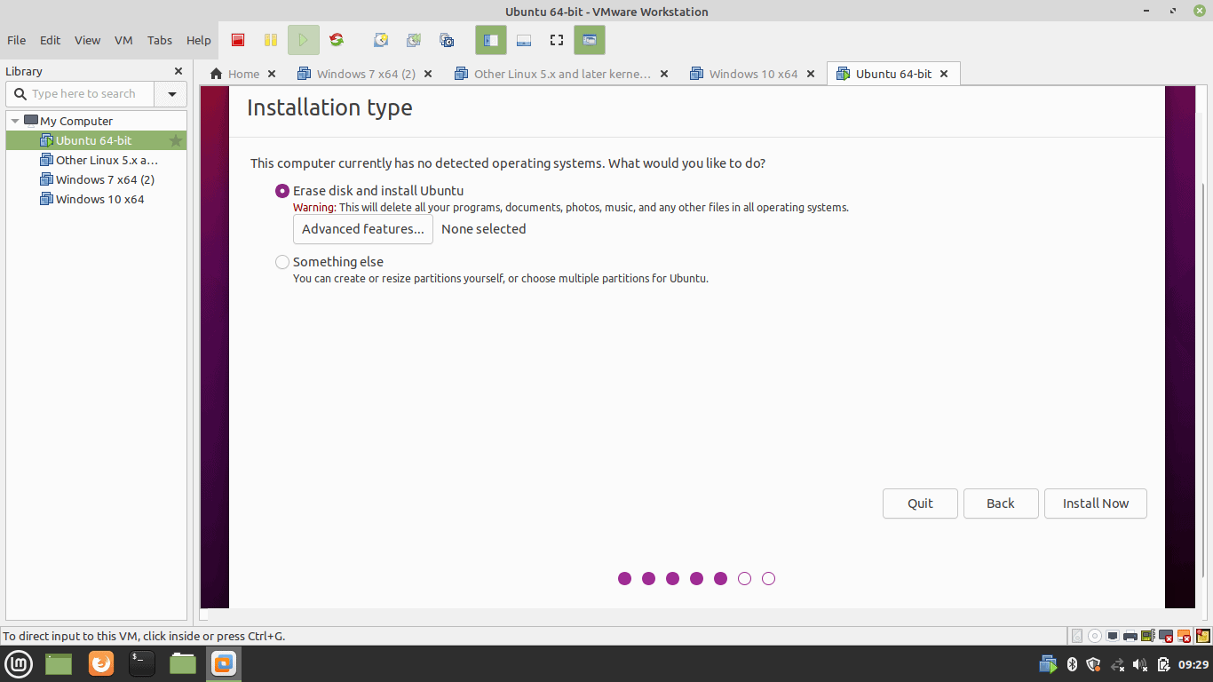Close the Windows 10 x64 tab
This screenshot has width=1213, height=682.
(810, 74)
